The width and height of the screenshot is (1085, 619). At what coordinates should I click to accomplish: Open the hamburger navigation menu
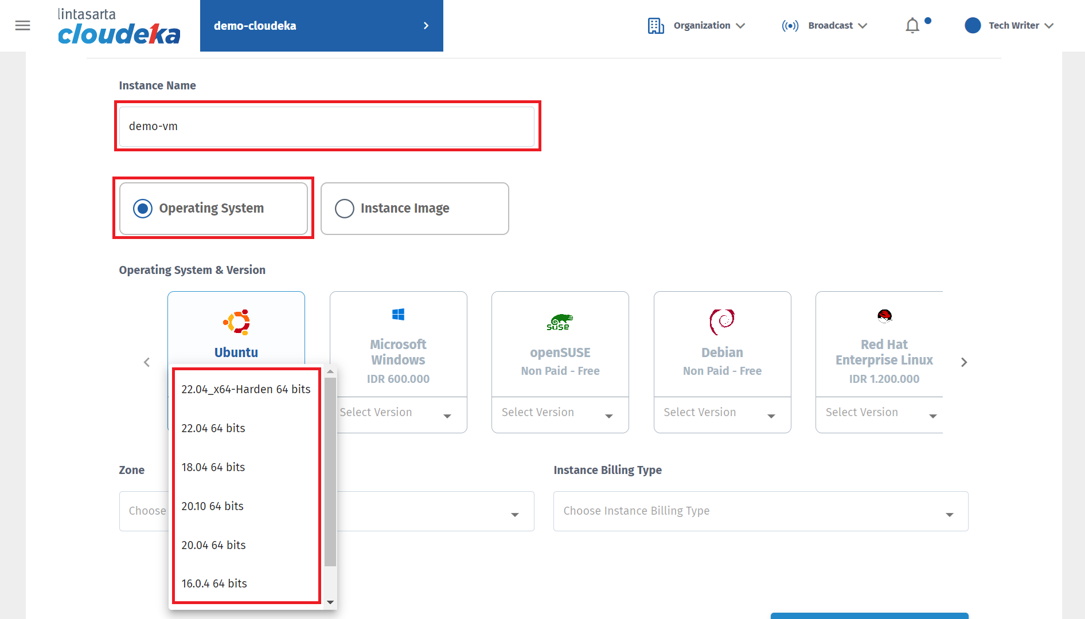pos(23,26)
